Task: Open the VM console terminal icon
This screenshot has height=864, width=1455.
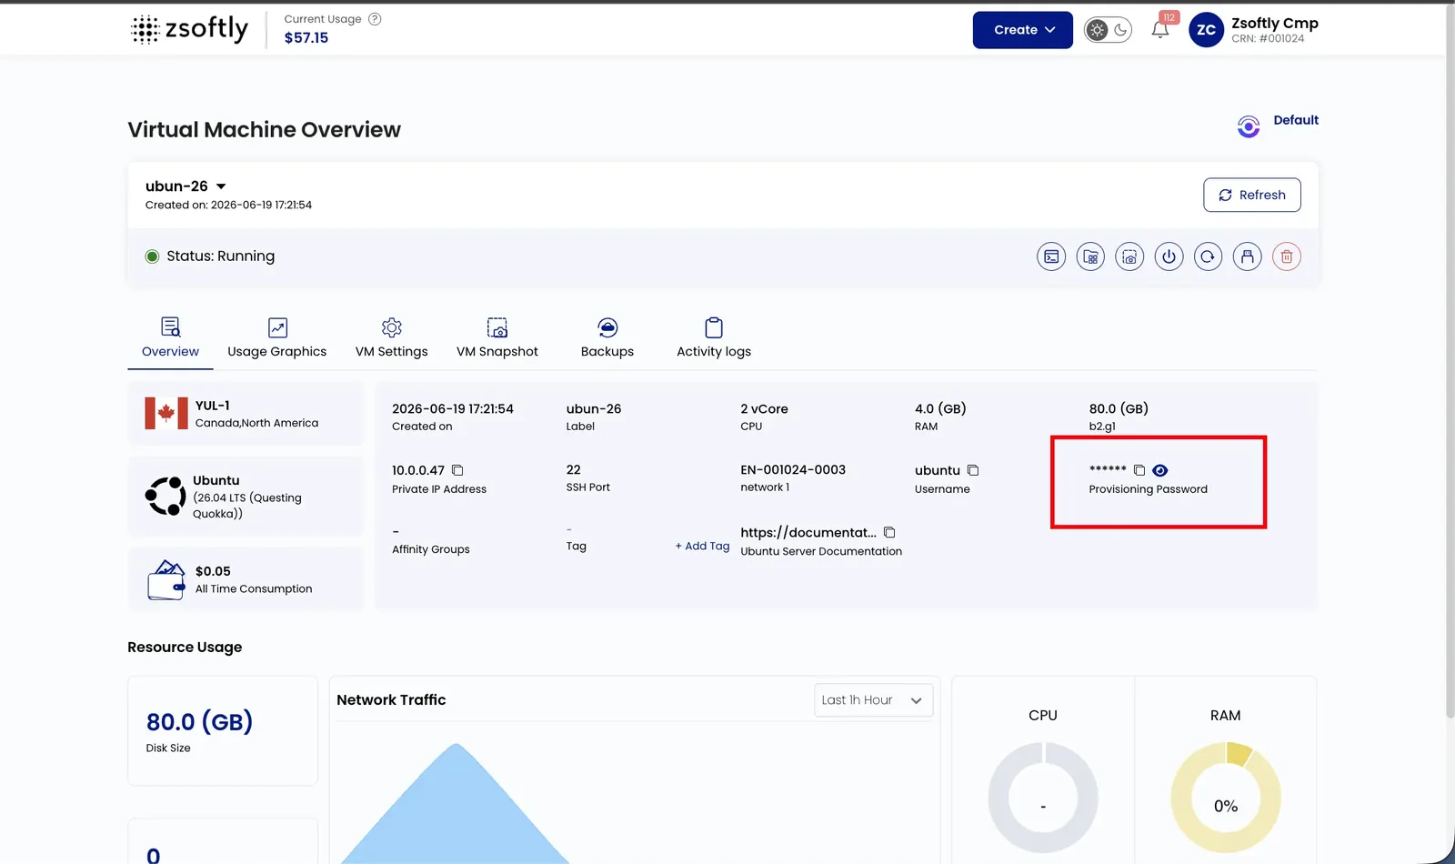Action: (1051, 256)
